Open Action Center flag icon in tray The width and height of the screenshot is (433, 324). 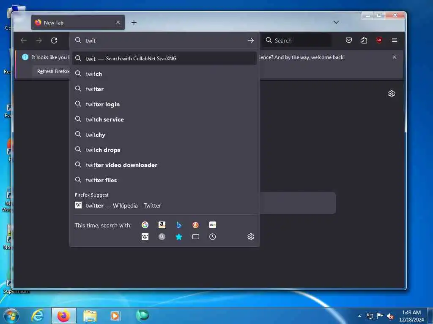(380, 316)
